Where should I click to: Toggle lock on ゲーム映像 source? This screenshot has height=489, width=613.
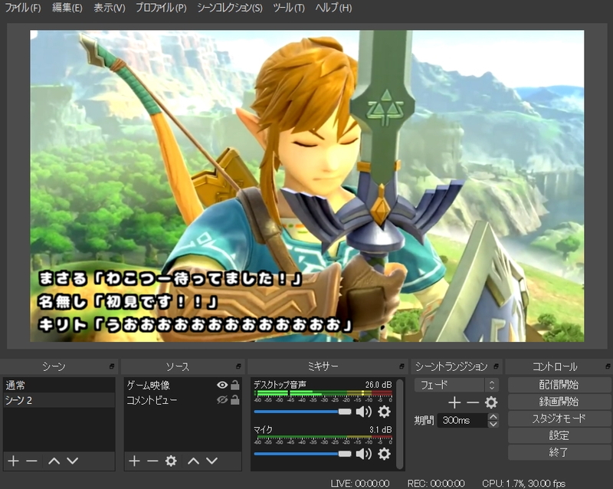click(x=235, y=385)
